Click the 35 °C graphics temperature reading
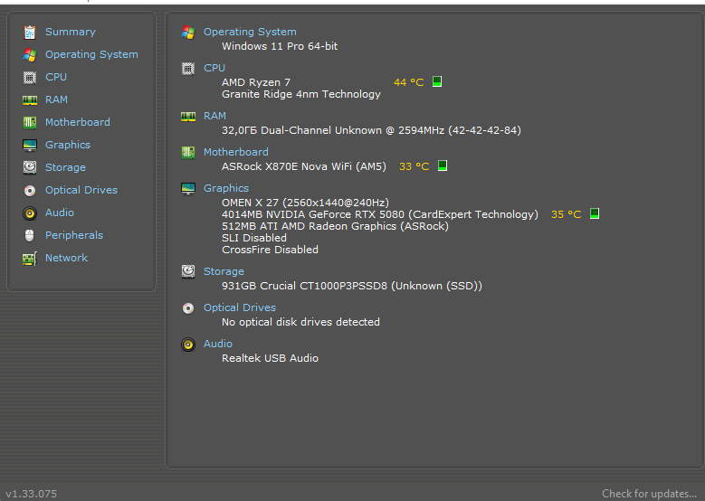This screenshot has width=705, height=501. pos(566,214)
